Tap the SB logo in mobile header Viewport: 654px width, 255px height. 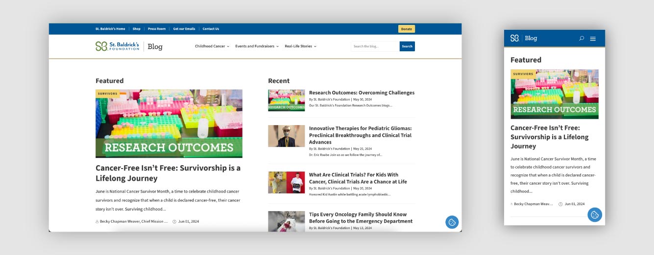[514, 38]
